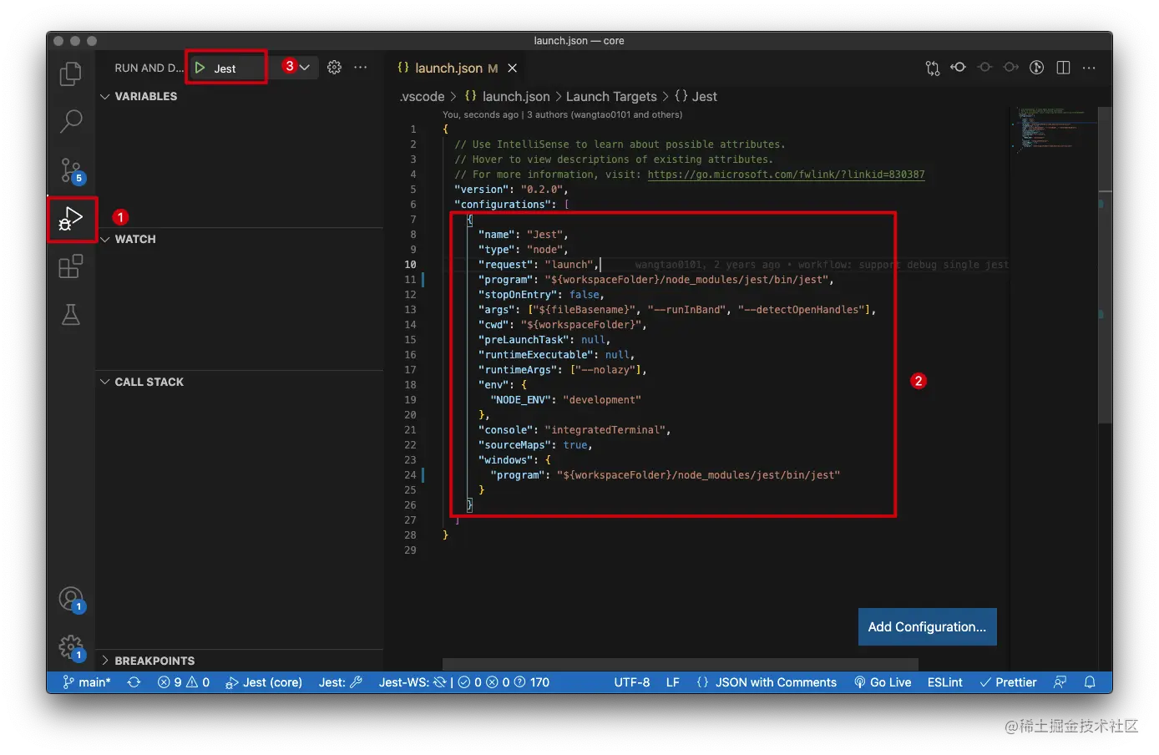The width and height of the screenshot is (1159, 755).
Task: Click Launch Targets in breadcrumb
Action: click(611, 97)
